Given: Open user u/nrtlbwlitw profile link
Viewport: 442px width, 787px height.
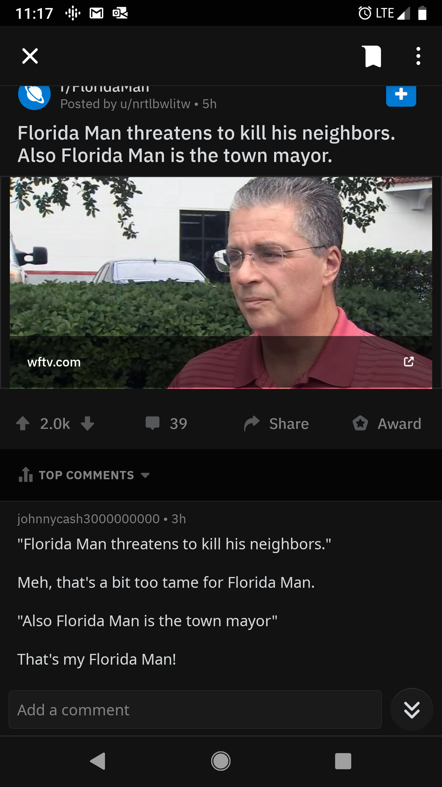Looking at the screenshot, I should [155, 104].
